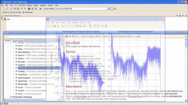Click the Contents tree horizontal scrollbar
Image resolution: width=188 pixels, height=105 pixels.
tap(32, 99)
